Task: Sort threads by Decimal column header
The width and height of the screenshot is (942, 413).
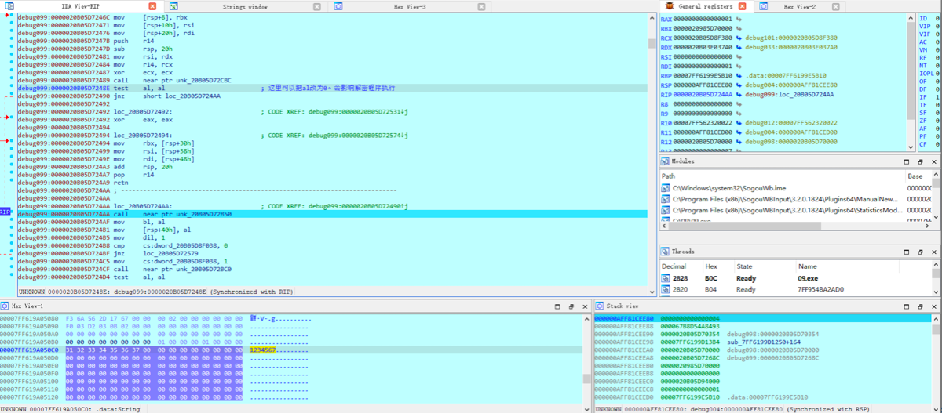Action: (x=681, y=266)
